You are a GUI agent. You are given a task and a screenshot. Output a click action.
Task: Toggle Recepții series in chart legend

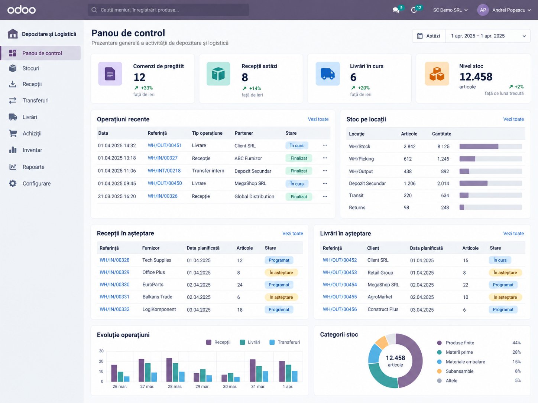(x=218, y=342)
